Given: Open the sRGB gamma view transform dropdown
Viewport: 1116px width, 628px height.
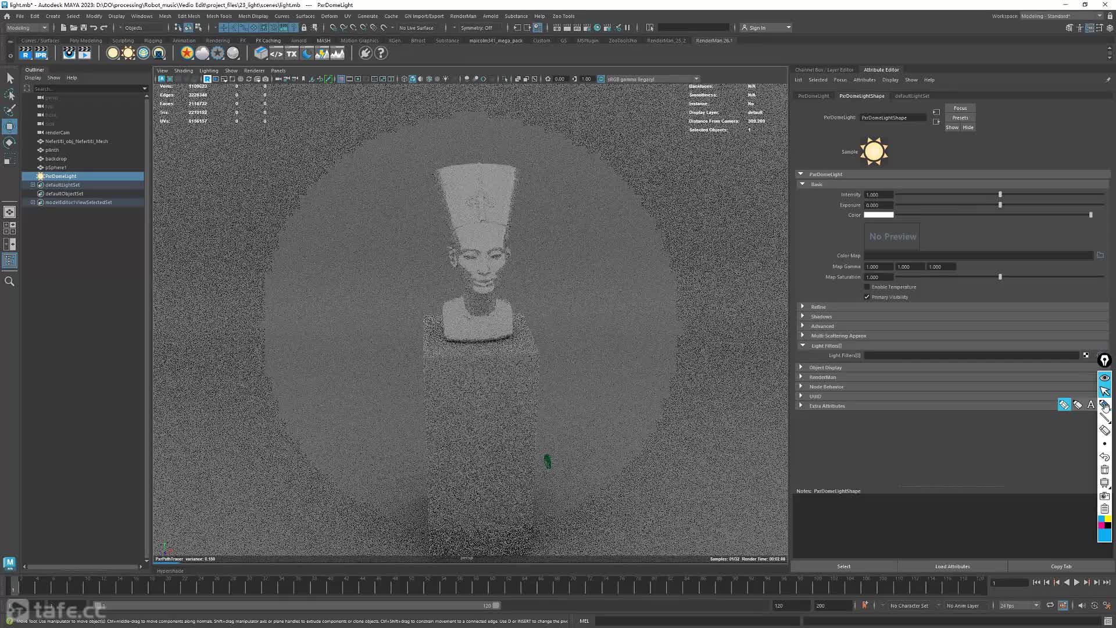Looking at the screenshot, I should point(652,79).
